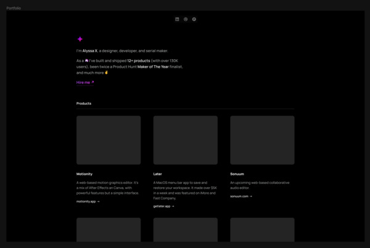This screenshot has height=248, width=370.
Task: Click the last circular social icon in header
Action: click(194, 19)
